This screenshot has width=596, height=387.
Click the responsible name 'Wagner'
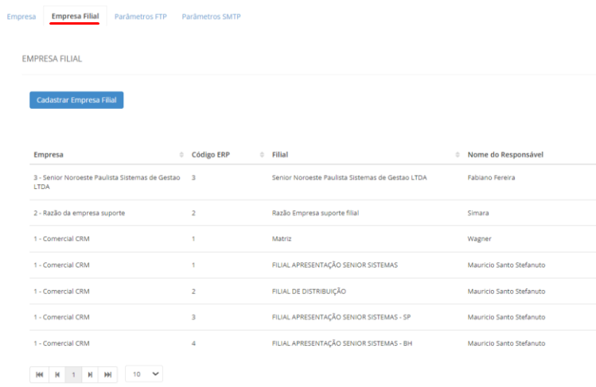[x=479, y=238]
